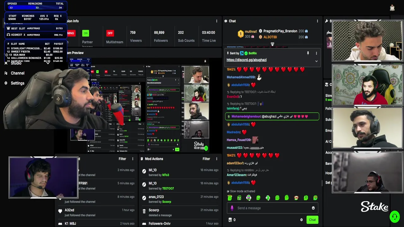Screen dimensions: 404x227
Task: Click the 03:40:00 Time Live stat
Action: point(209,36)
